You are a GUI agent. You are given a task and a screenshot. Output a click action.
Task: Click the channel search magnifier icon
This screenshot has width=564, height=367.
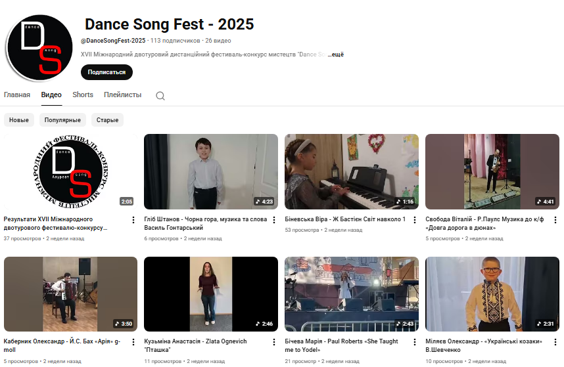point(160,96)
